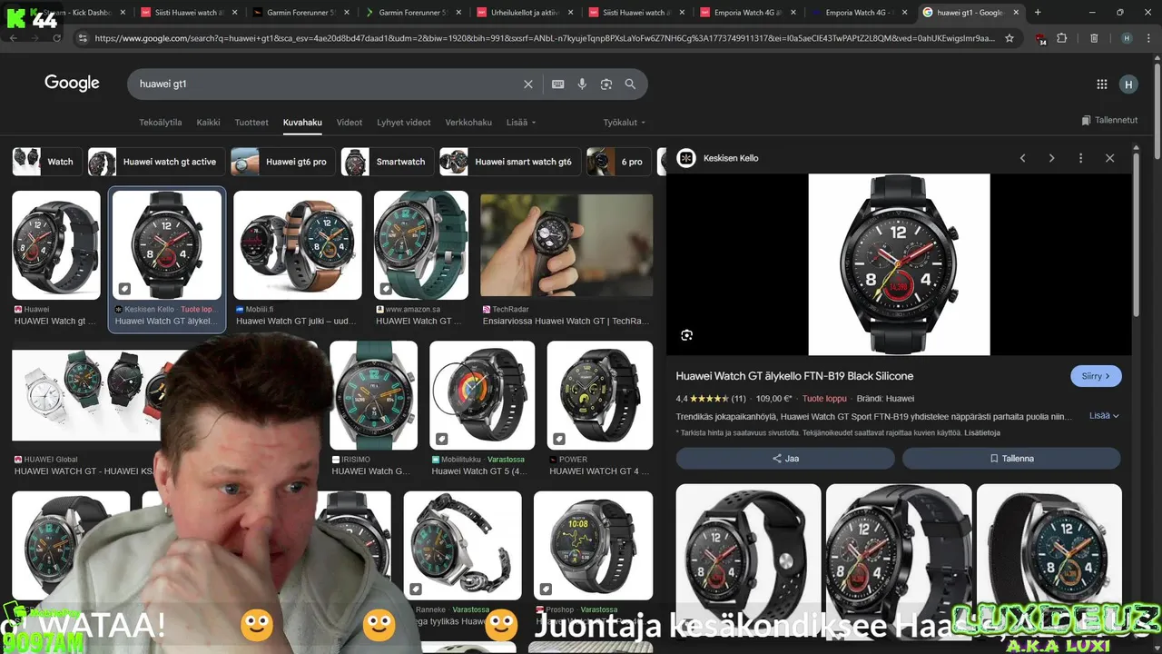Open Keskisen Kello source icon
Screen dimensions: 1162x654
tap(686, 158)
